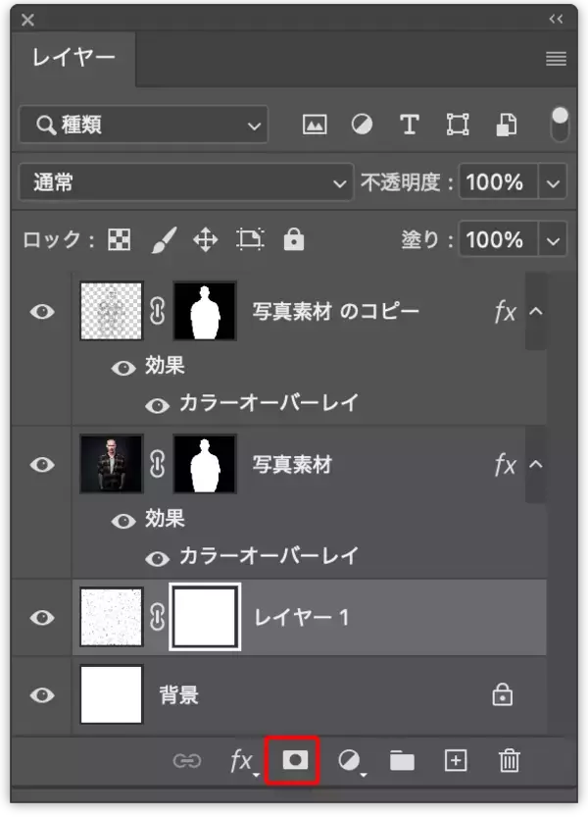Filter for type layers

tap(410, 126)
